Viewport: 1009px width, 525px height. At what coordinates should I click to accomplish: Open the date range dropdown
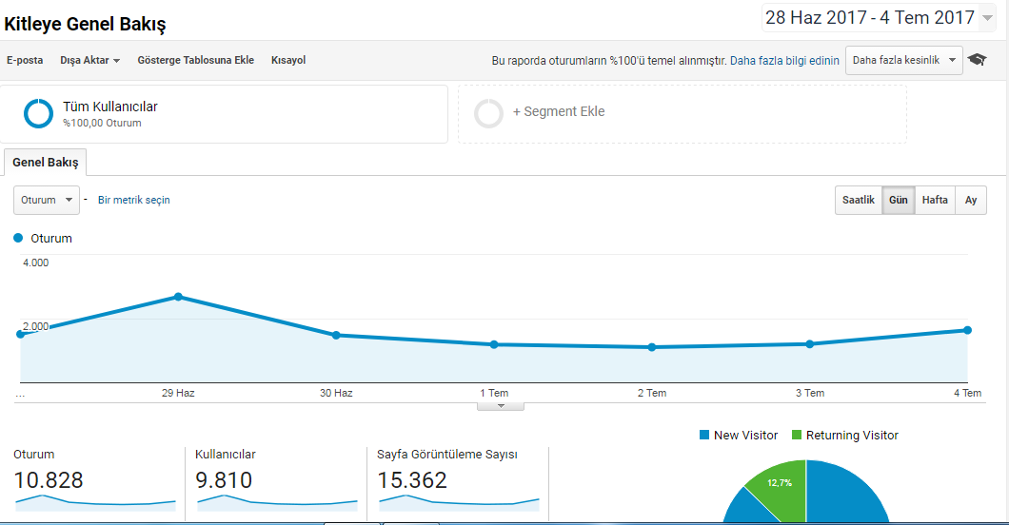point(879,17)
